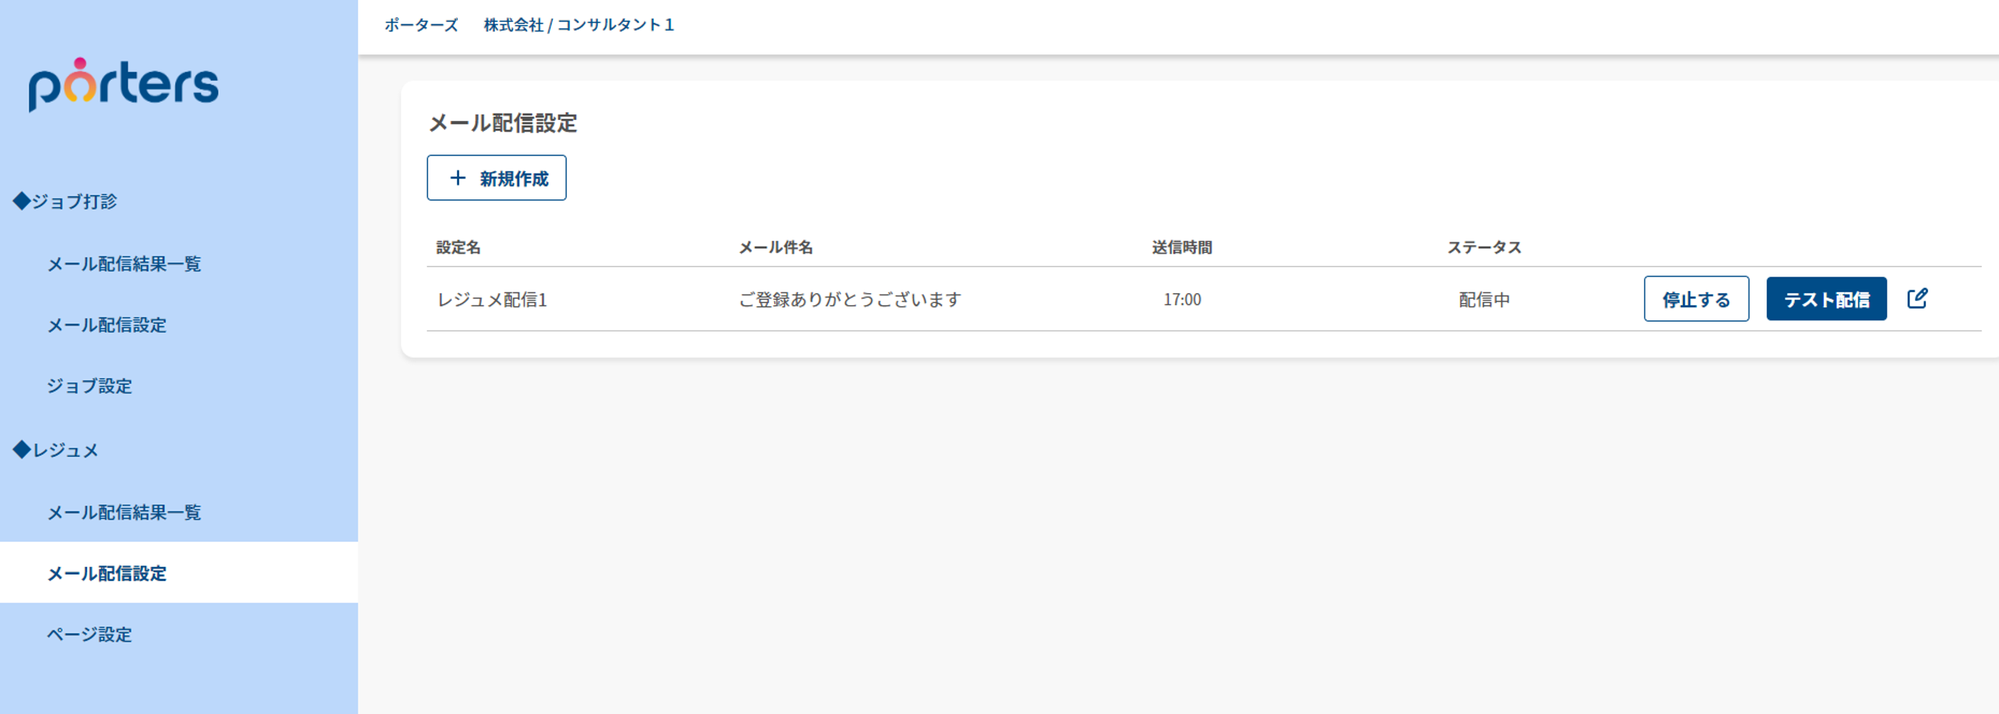Click the ◆ジョブ打診 section header

point(65,202)
